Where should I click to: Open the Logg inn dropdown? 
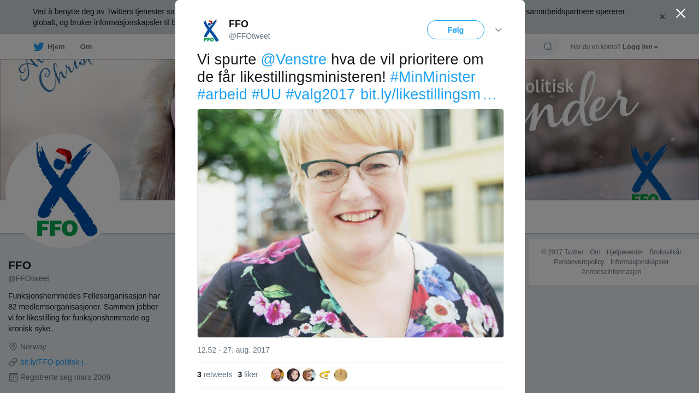(640, 47)
